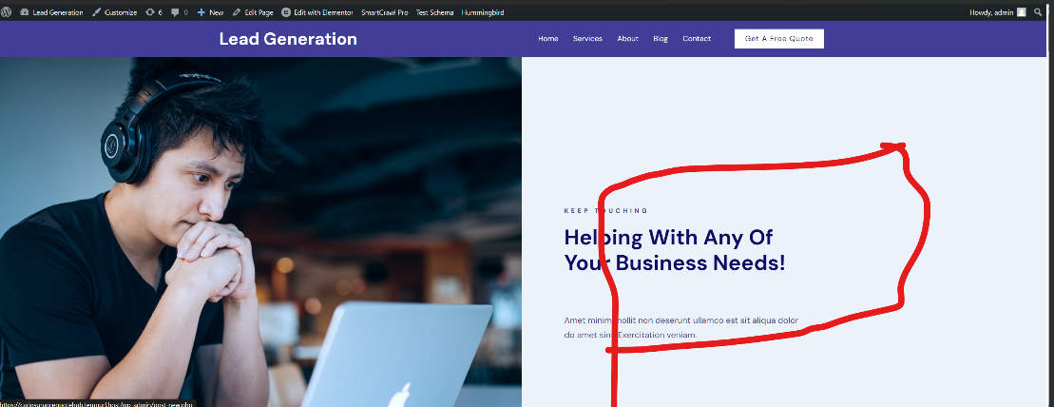Click Edit Page in admin bar

pos(253,12)
